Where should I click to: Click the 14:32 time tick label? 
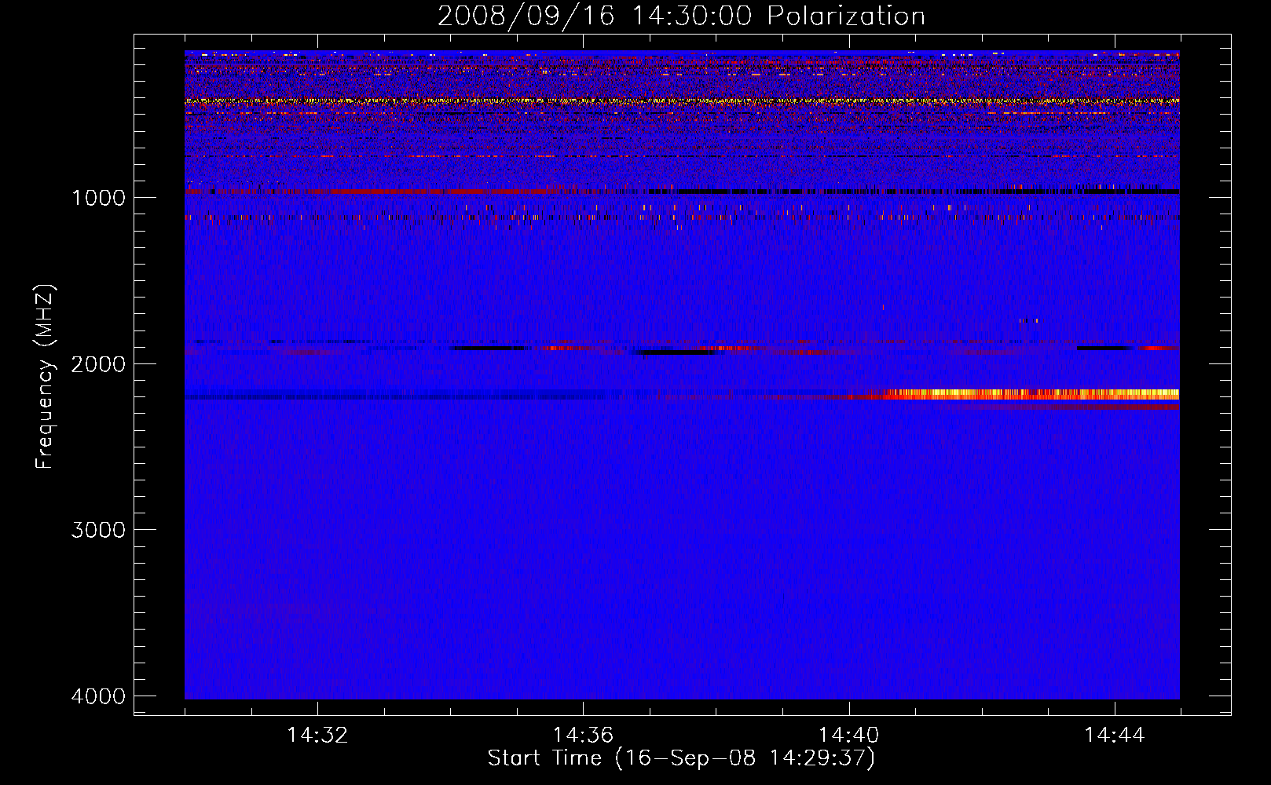tap(317, 736)
